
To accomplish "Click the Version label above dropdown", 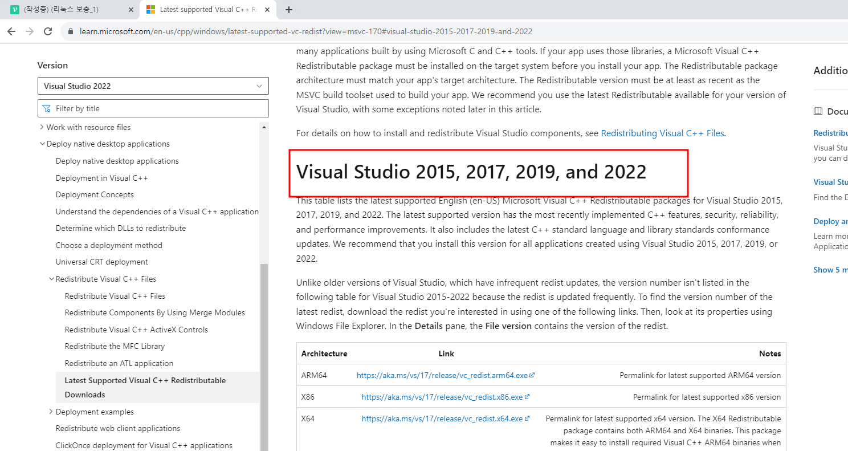I will pos(52,66).
